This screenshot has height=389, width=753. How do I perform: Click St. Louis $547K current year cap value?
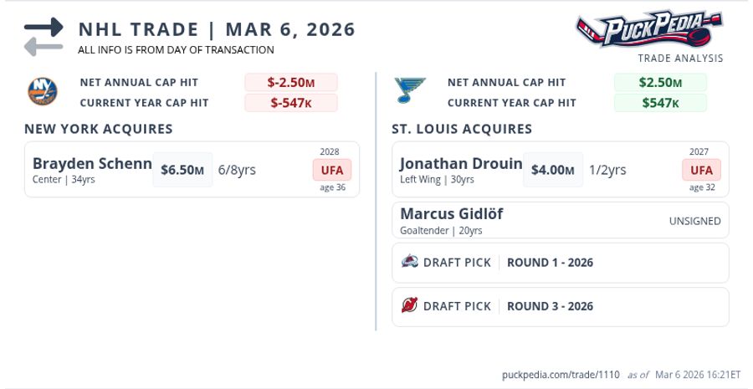[660, 103]
